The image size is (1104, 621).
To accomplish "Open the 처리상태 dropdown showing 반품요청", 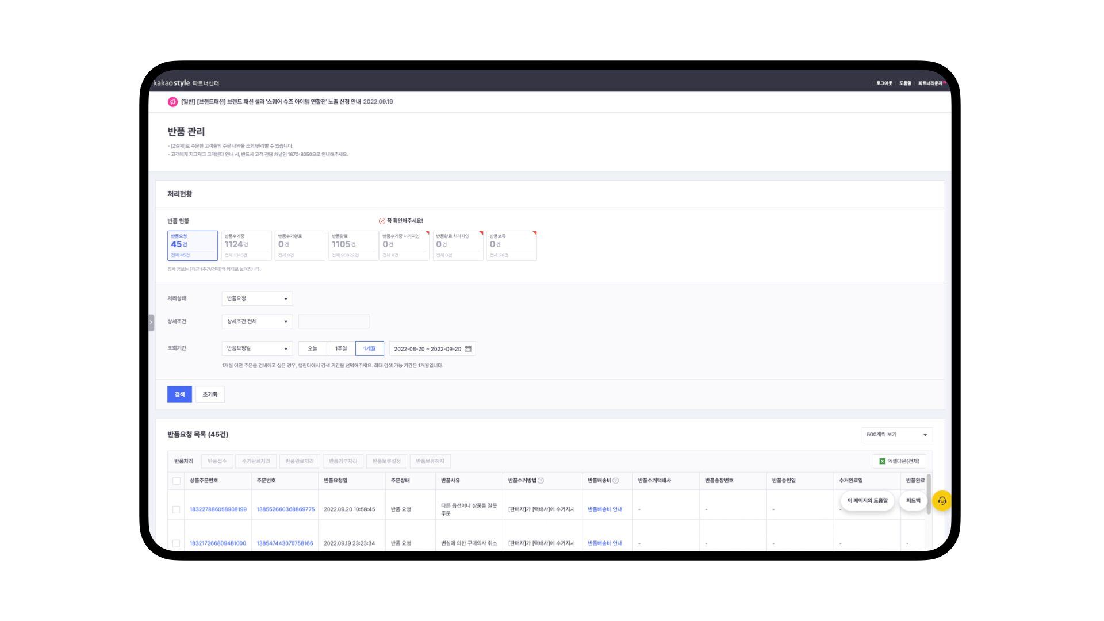I will click(x=257, y=298).
